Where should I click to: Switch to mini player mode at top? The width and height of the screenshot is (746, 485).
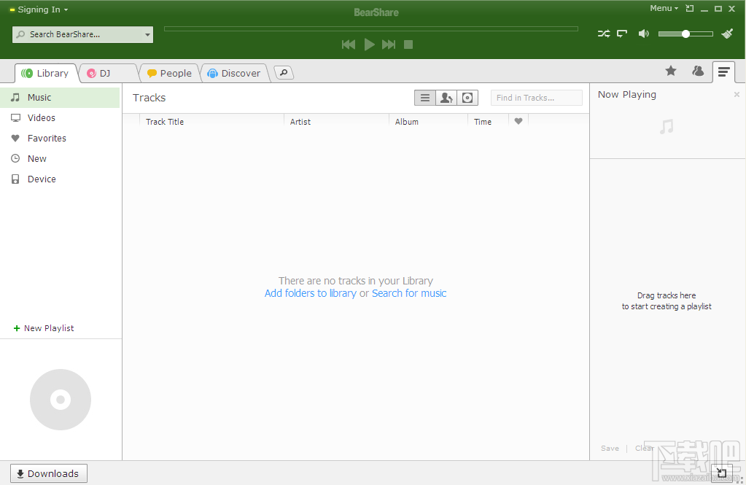click(x=689, y=9)
